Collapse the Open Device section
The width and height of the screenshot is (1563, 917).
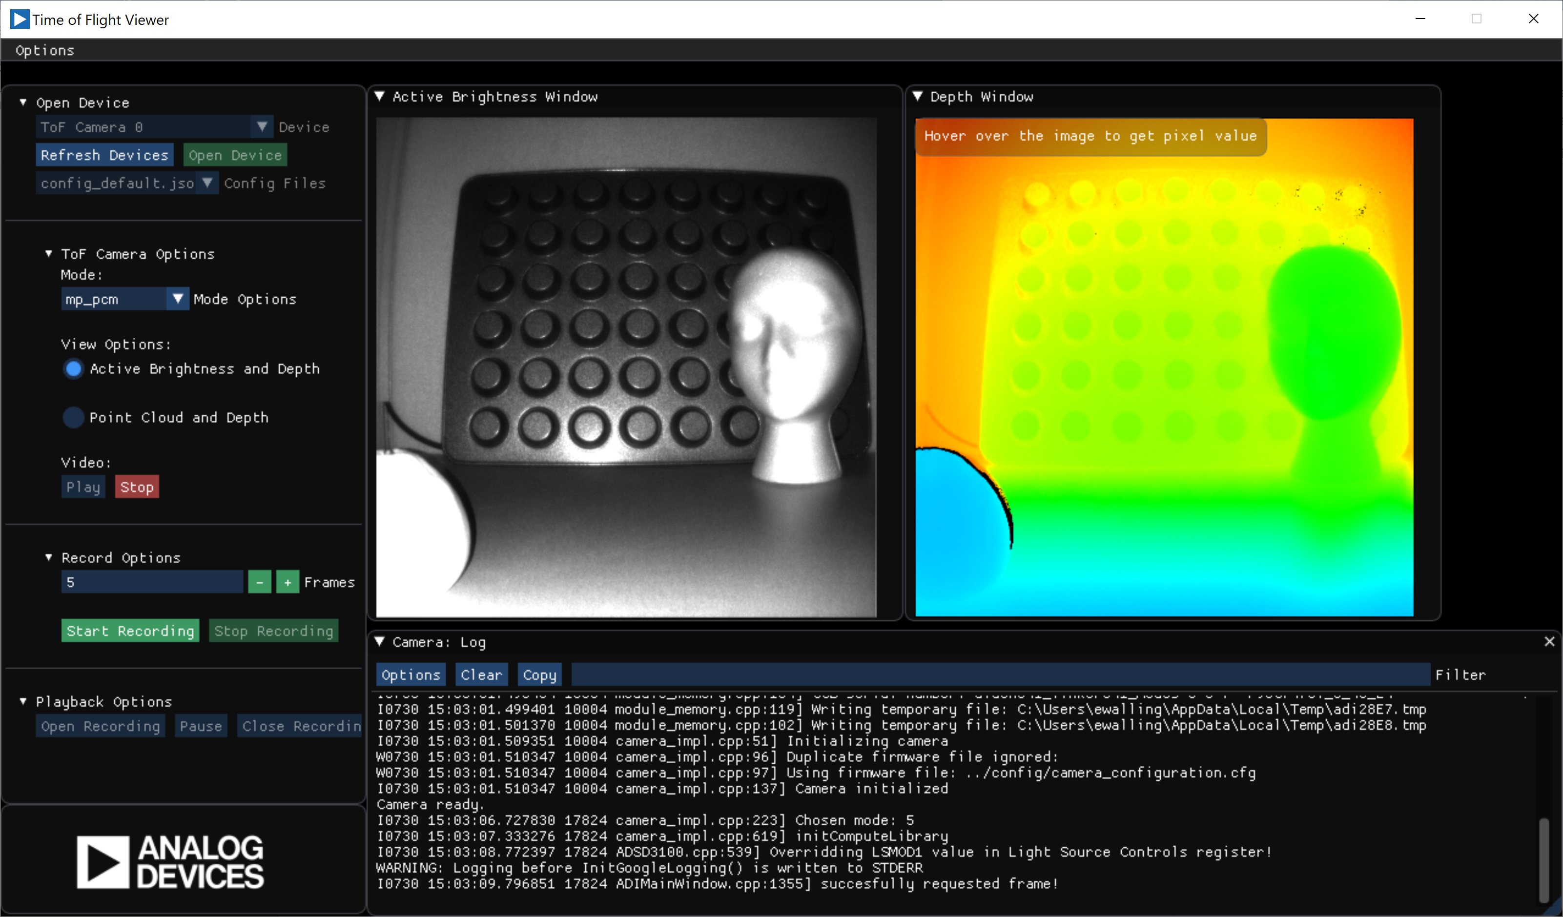coord(23,102)
